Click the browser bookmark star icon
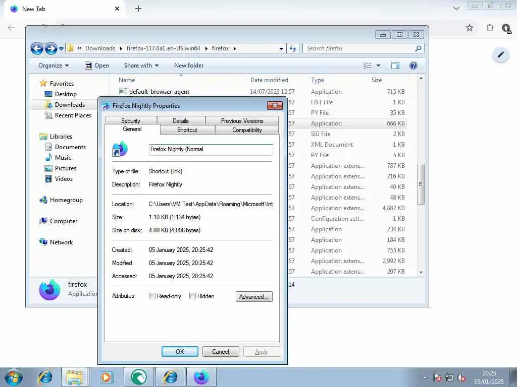Viewport: 517px width, 387px height. point(470,28)
